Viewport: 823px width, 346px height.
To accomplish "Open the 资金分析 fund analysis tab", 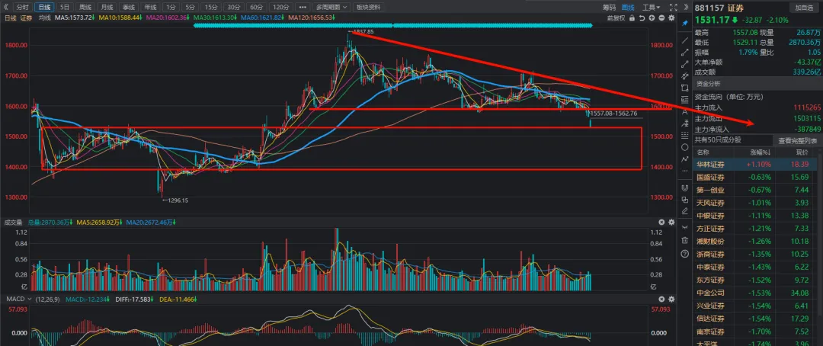I will (709, 84).
